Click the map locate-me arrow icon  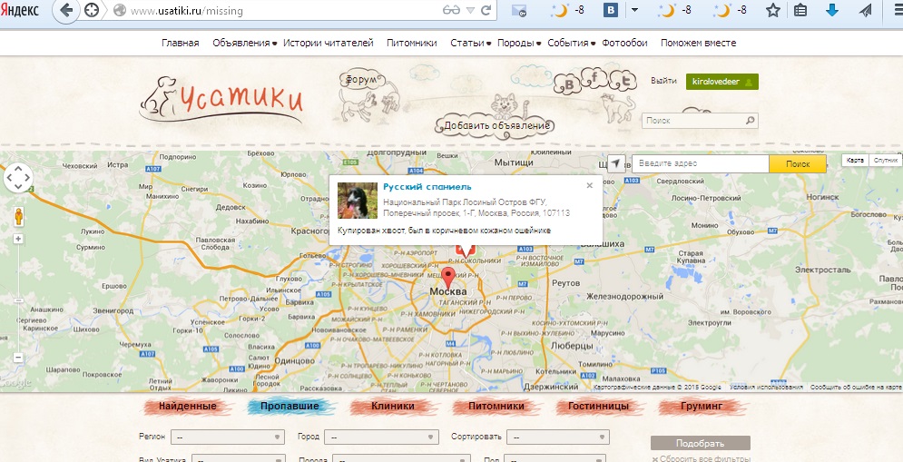point(616,163)
